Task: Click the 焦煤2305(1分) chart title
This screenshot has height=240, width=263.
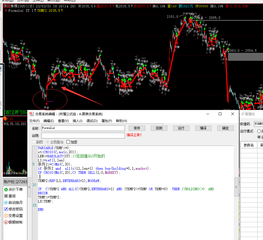Action: pyautogui.click(x=22, y=6)
